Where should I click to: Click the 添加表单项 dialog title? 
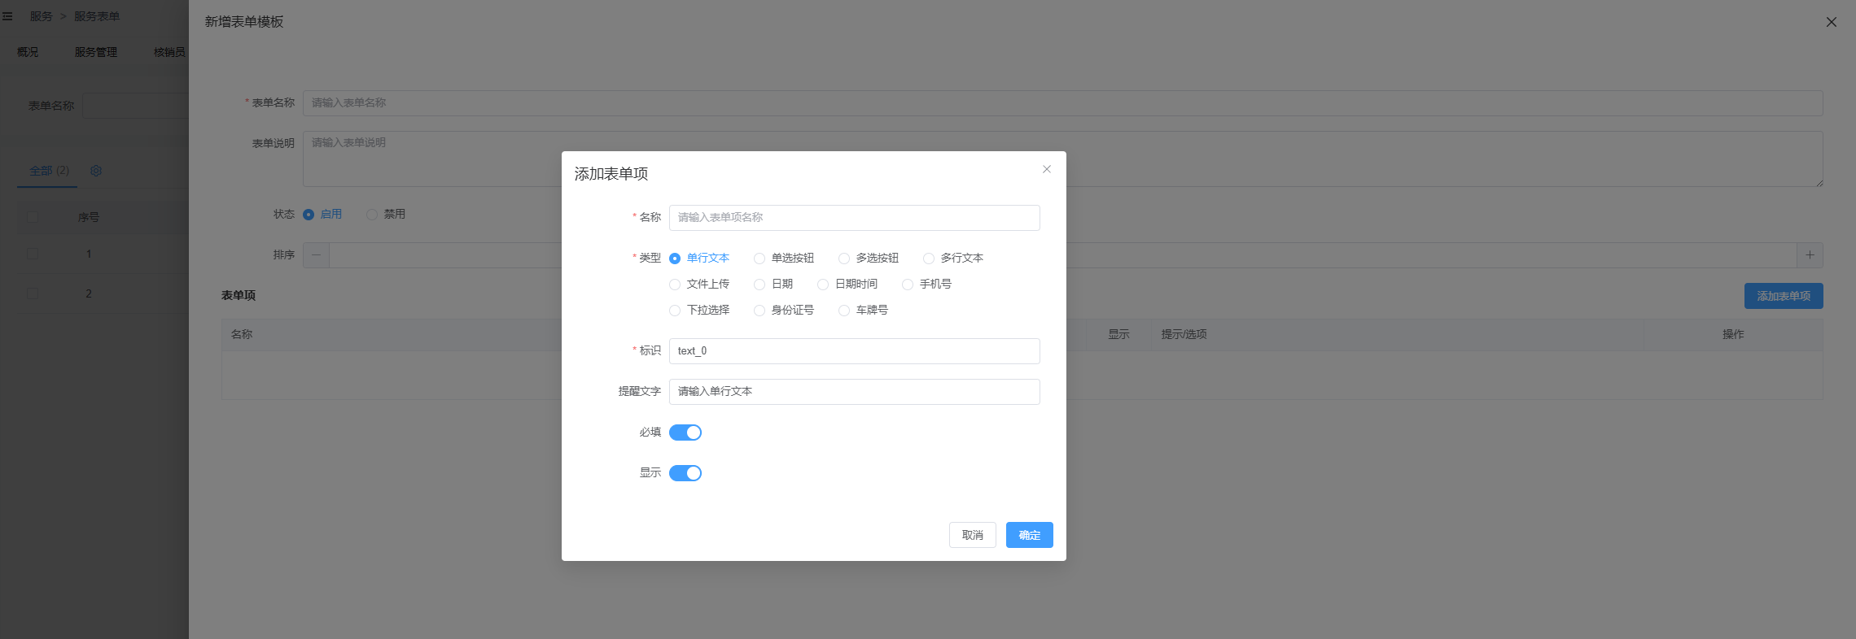point(611,174)
